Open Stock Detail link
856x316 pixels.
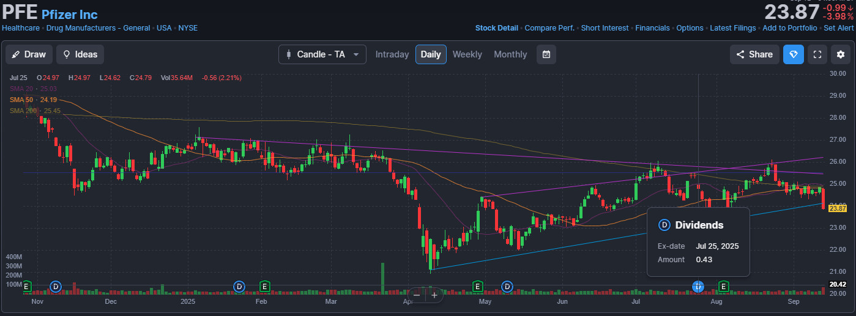tap(497, 28)
